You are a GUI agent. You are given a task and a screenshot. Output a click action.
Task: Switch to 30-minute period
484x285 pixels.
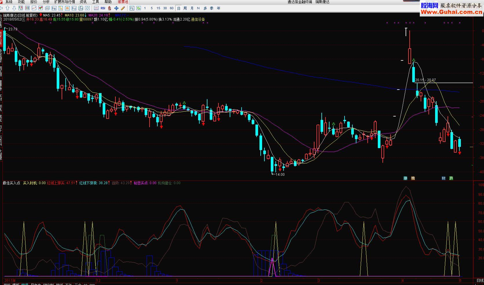point(165,8)
